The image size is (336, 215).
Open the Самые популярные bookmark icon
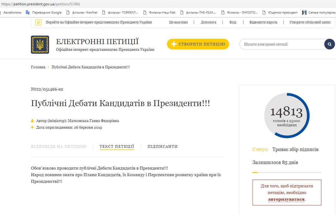[x=304, y=12]
